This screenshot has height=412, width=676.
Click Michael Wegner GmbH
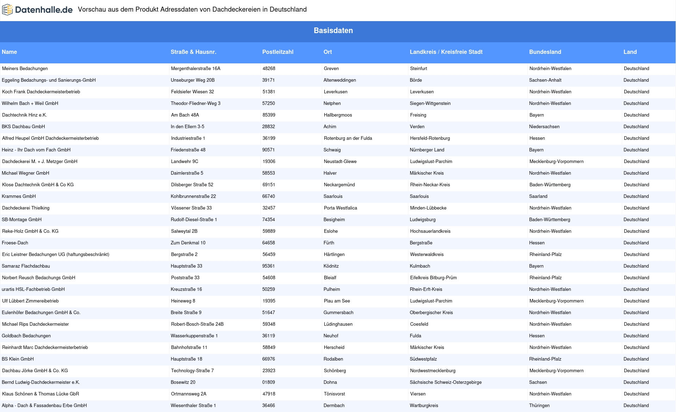pos(25,173)
